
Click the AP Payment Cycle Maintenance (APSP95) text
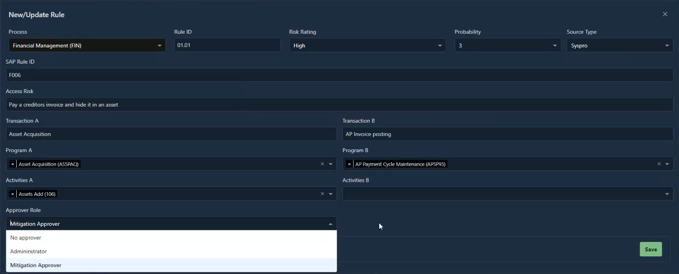pos(401,164)
